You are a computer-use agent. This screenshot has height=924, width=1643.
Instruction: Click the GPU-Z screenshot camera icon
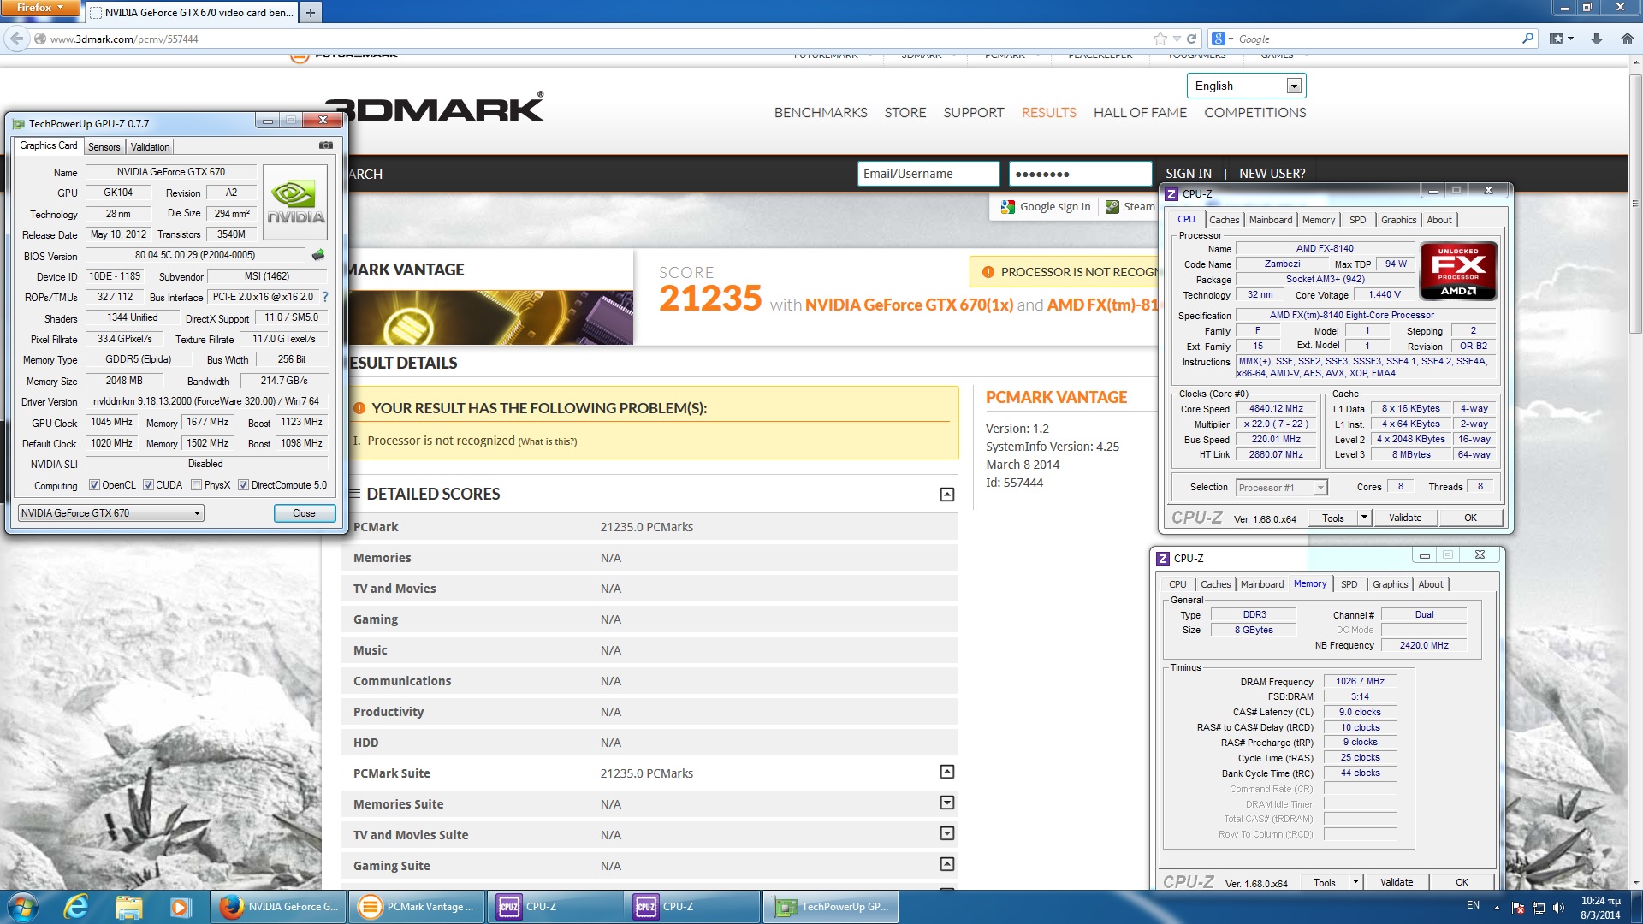[x=326, y=145]
